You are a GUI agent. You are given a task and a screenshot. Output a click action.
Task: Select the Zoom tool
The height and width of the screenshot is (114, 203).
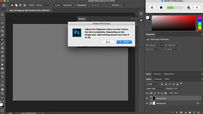pyautogui.click(x=2, y=93)
